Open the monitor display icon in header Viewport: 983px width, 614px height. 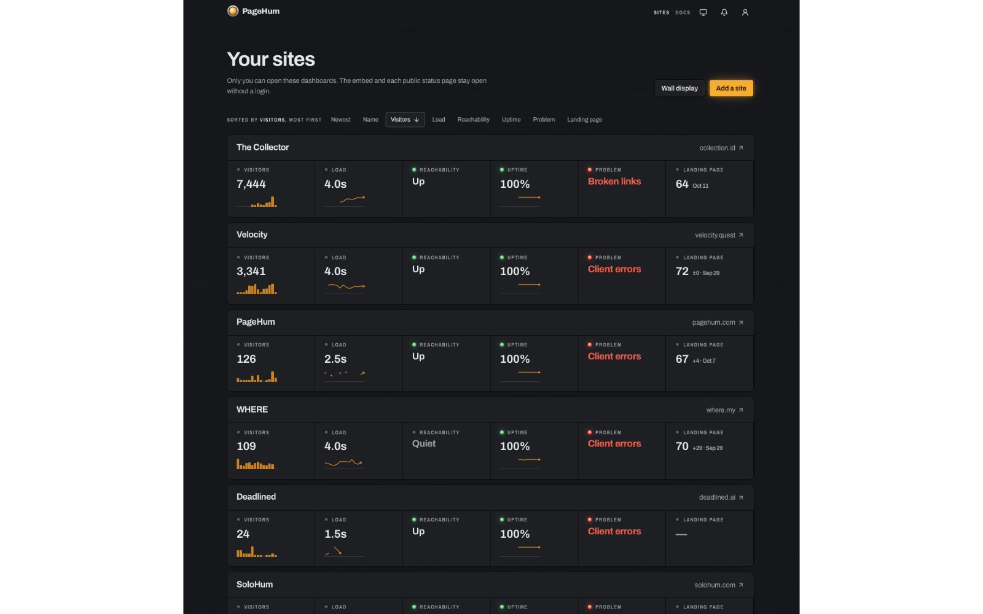pyautogui.click(x=703, y=12)
